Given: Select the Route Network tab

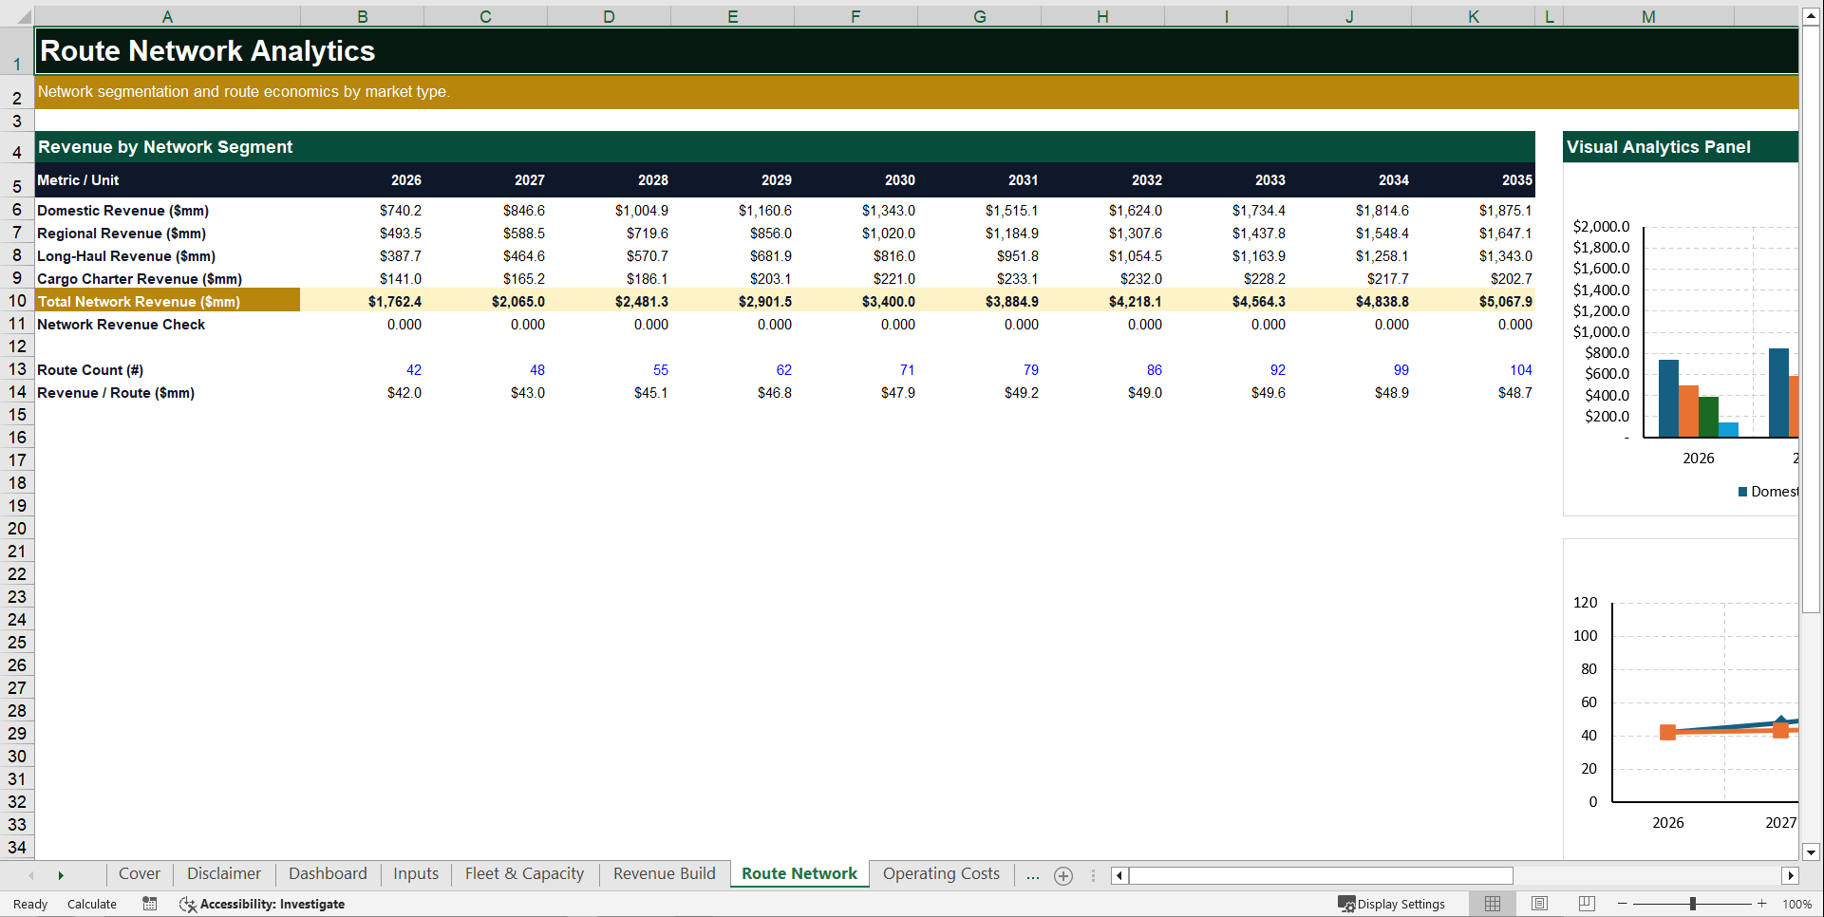Looking at the screenshot, I should (799, 873).
